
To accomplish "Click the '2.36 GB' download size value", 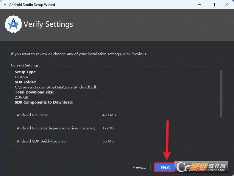I will click(21, 97).
